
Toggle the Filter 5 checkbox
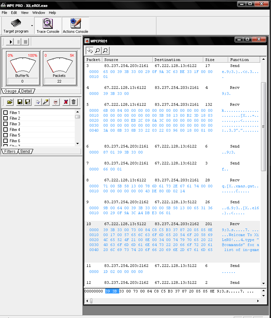(x=6, y=135)
